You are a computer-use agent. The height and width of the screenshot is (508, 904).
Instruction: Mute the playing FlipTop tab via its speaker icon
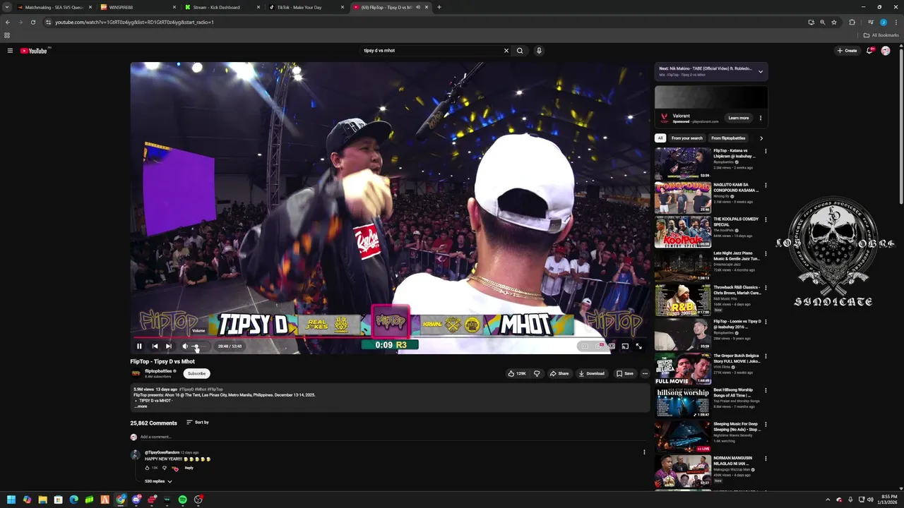click(418, 7)
